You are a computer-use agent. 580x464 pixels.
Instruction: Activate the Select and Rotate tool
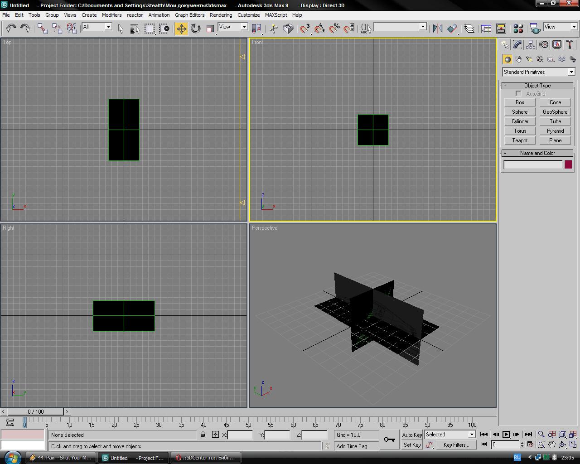click(196, 29)
